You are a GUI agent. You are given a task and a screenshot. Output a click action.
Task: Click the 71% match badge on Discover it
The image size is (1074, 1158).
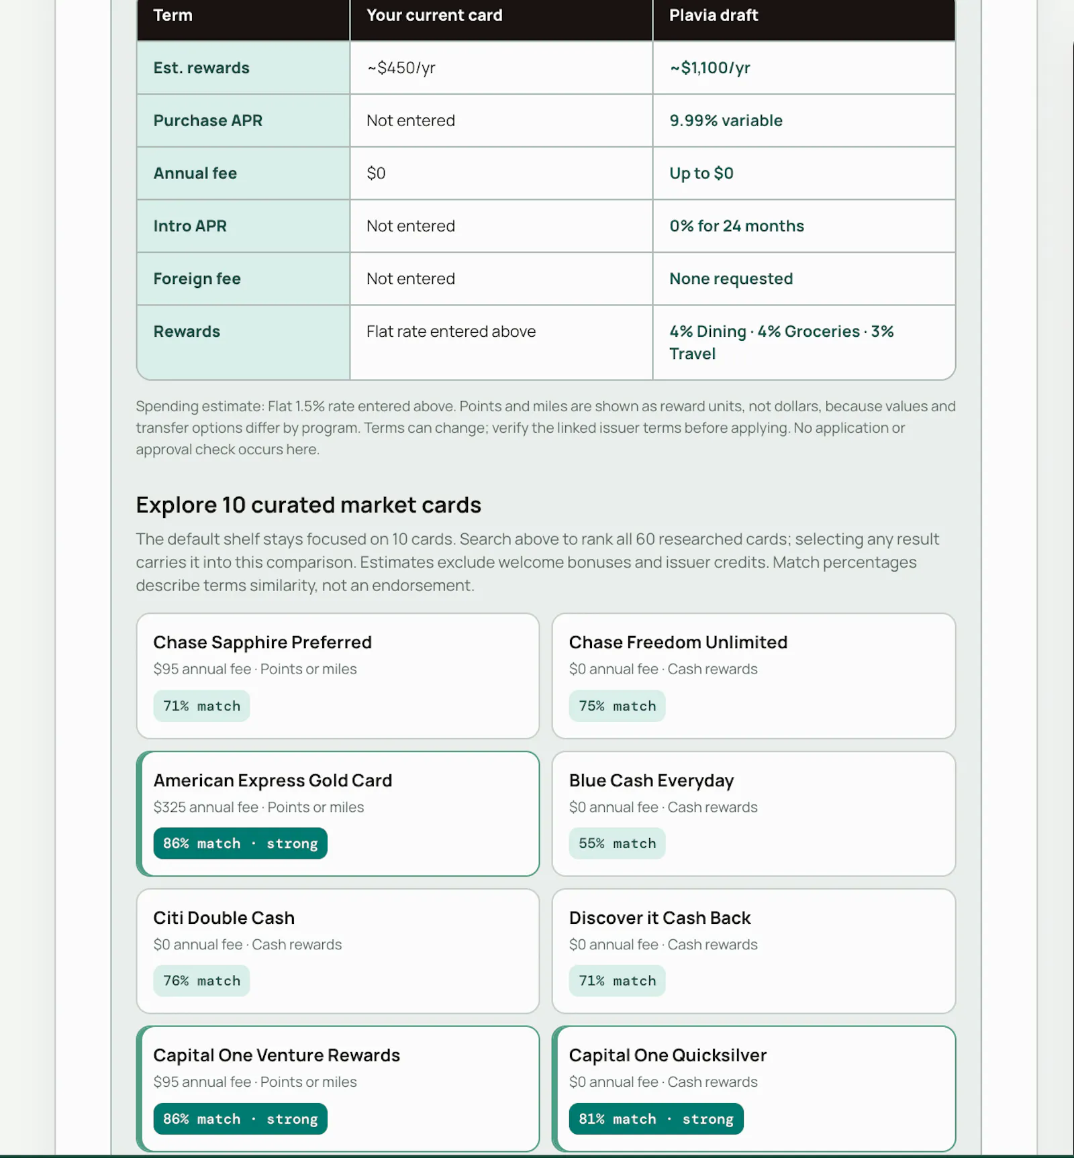coord(617,980)
